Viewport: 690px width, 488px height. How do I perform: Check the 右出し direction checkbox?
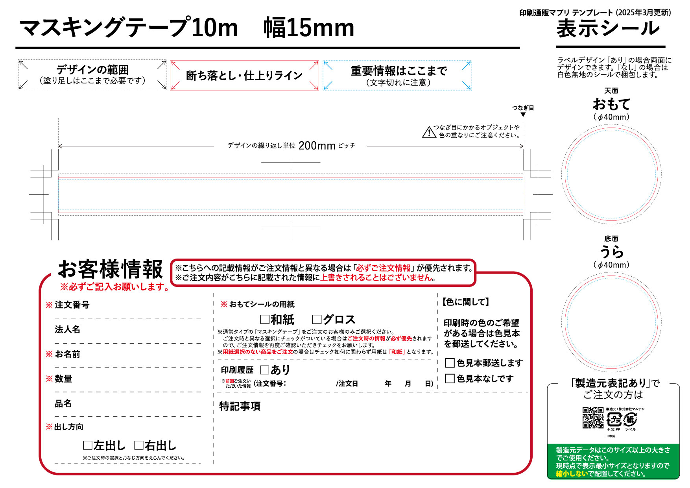click(139, 445)
